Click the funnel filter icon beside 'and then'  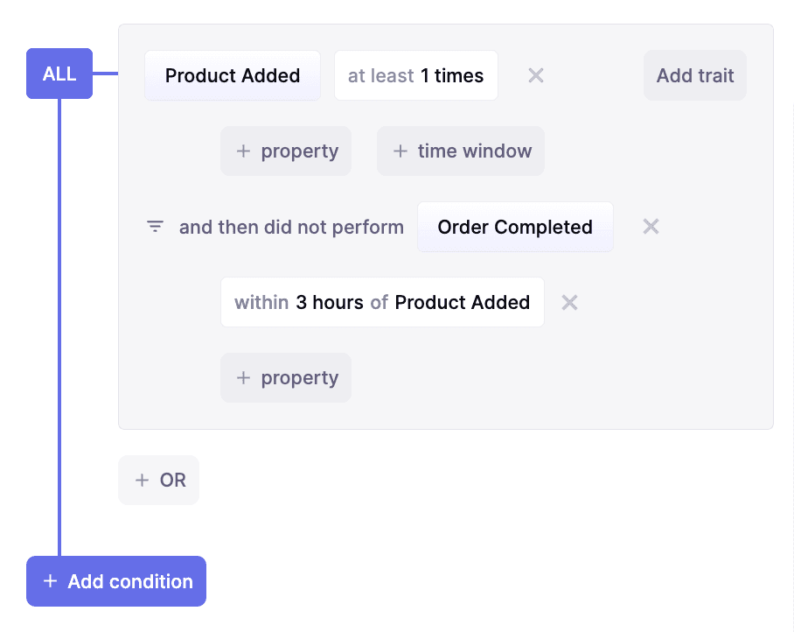click(x=155, y=227)
